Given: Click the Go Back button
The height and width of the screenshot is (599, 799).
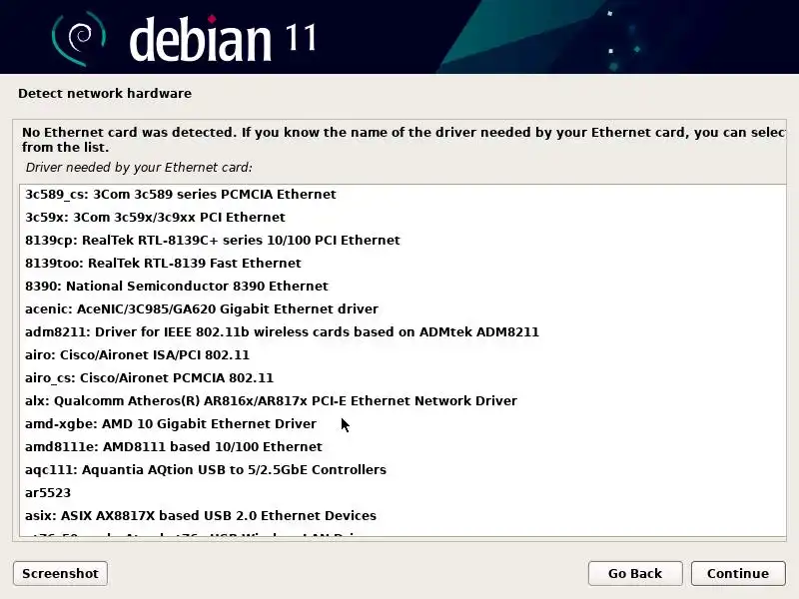Looking at the screenshot, I should [x=635, y=573].
